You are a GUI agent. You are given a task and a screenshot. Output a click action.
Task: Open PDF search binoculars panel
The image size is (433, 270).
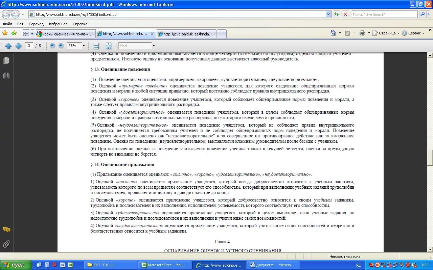6,75
